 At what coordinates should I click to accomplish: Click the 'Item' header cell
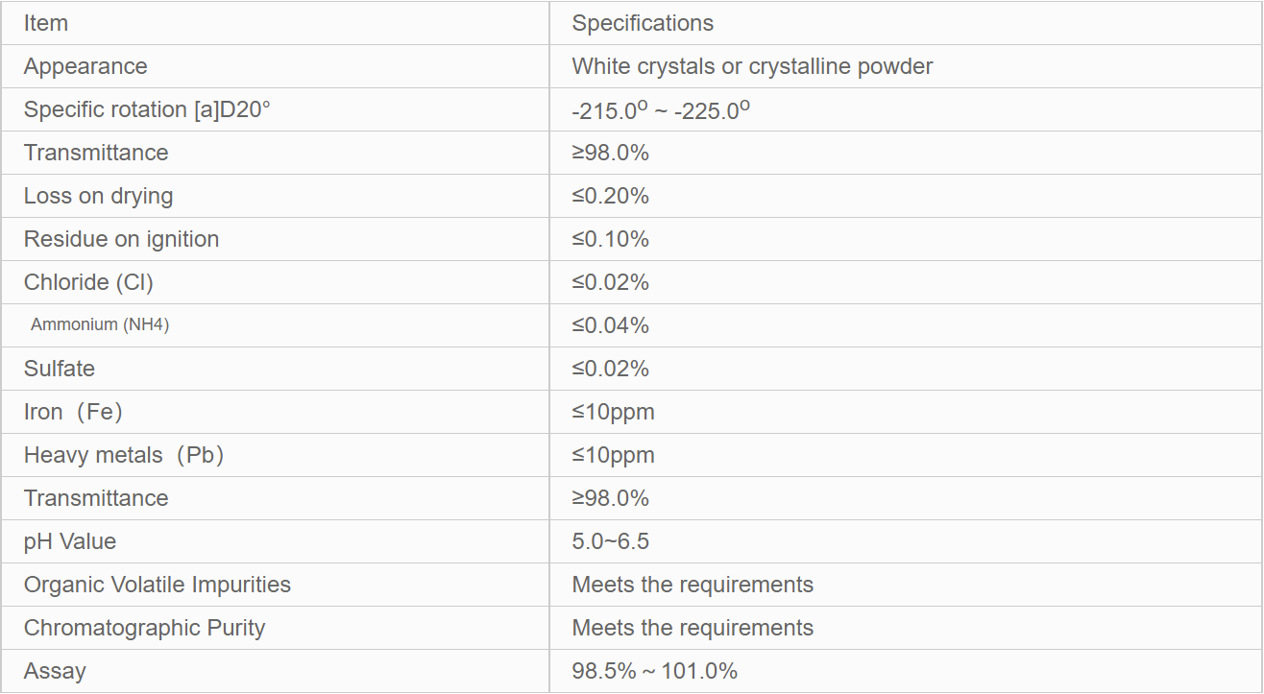[46, 23]
